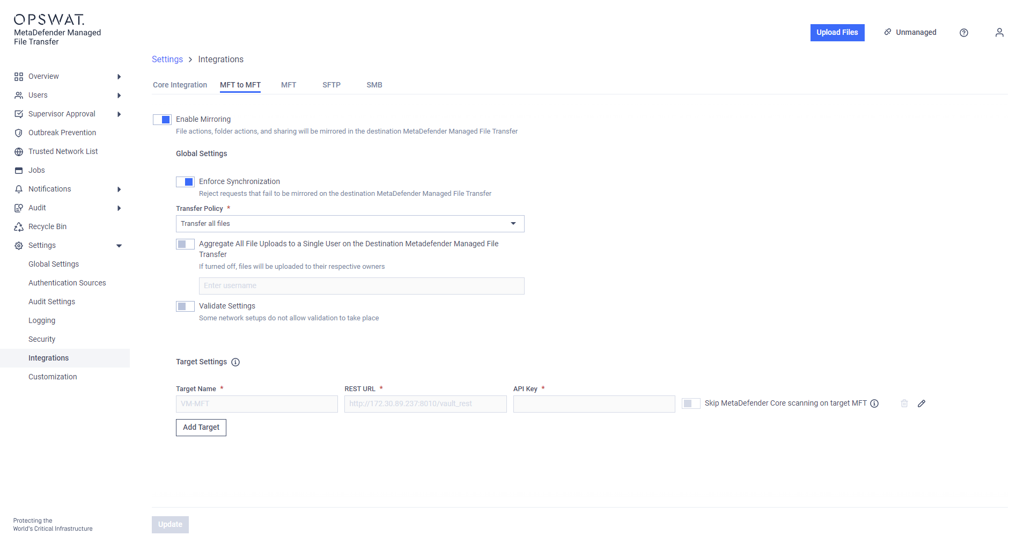Viewport: 1024px width, 543px height.
Task: Show the Target Settings info icon
Action: pyautogui.click(x=235, y=362)
